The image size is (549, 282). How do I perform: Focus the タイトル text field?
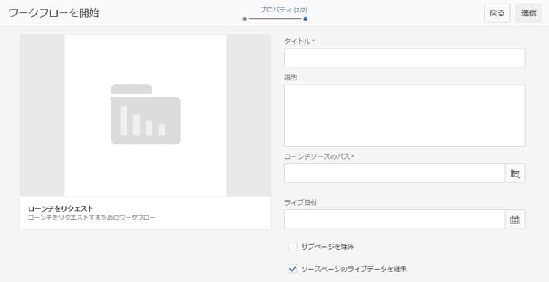click(404, 58)
